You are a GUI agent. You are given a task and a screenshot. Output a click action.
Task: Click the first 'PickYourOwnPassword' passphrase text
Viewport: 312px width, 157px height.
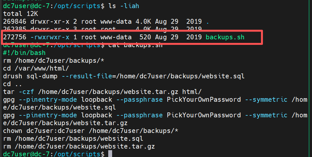[204, 99]
